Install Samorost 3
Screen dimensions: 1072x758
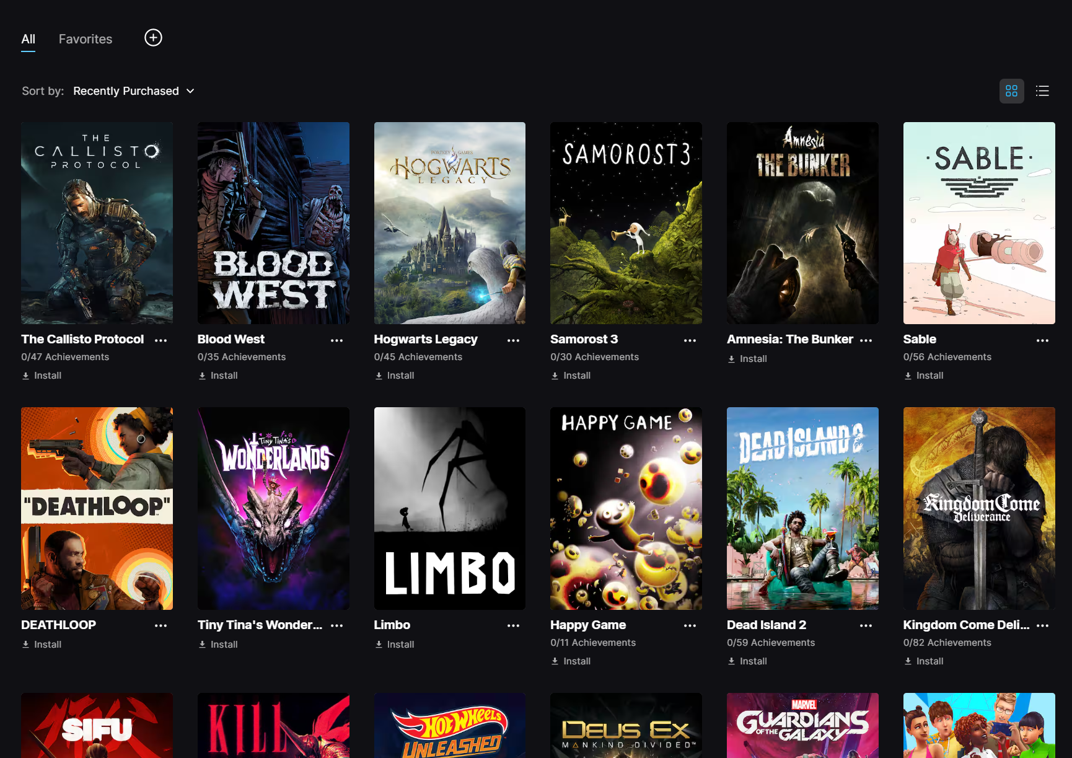[571, 376]
